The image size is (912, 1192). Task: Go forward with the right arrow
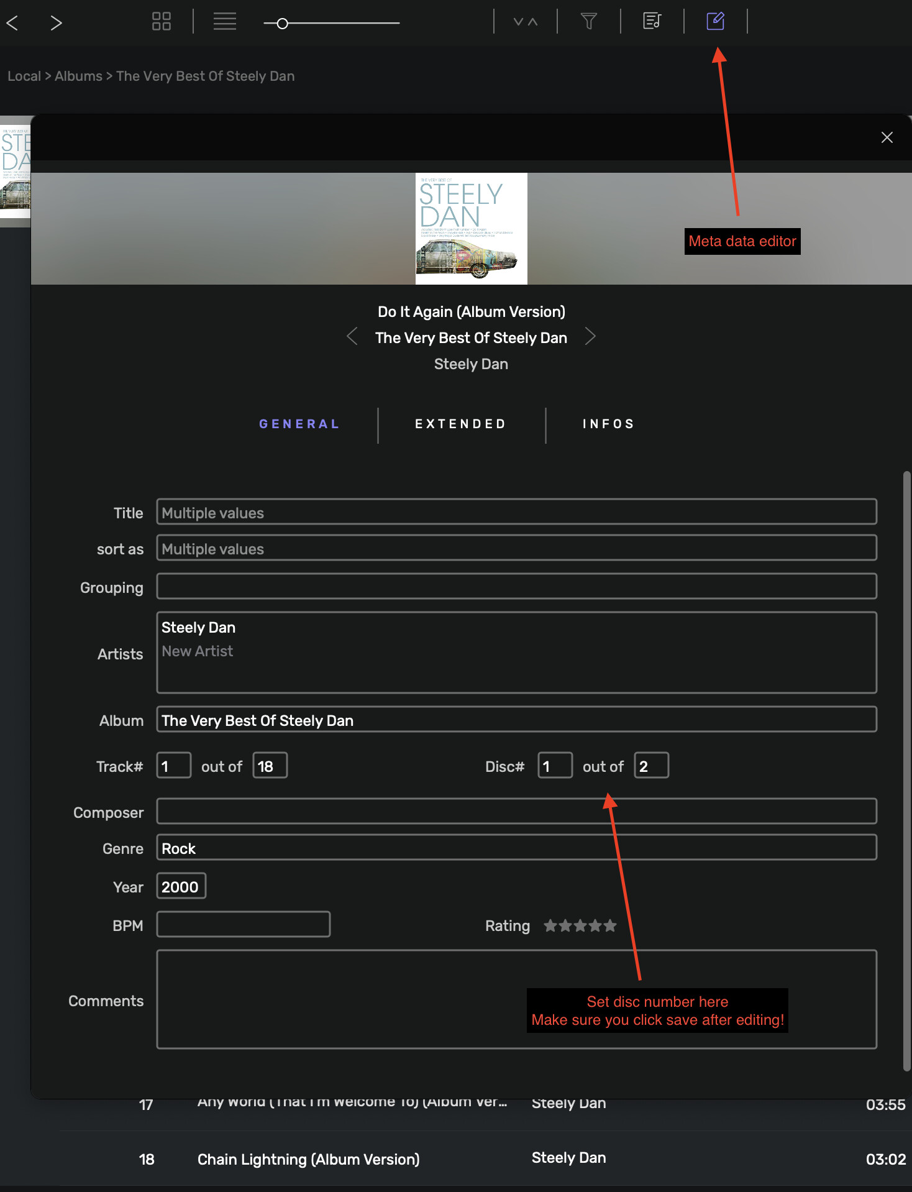pos(56,23)
